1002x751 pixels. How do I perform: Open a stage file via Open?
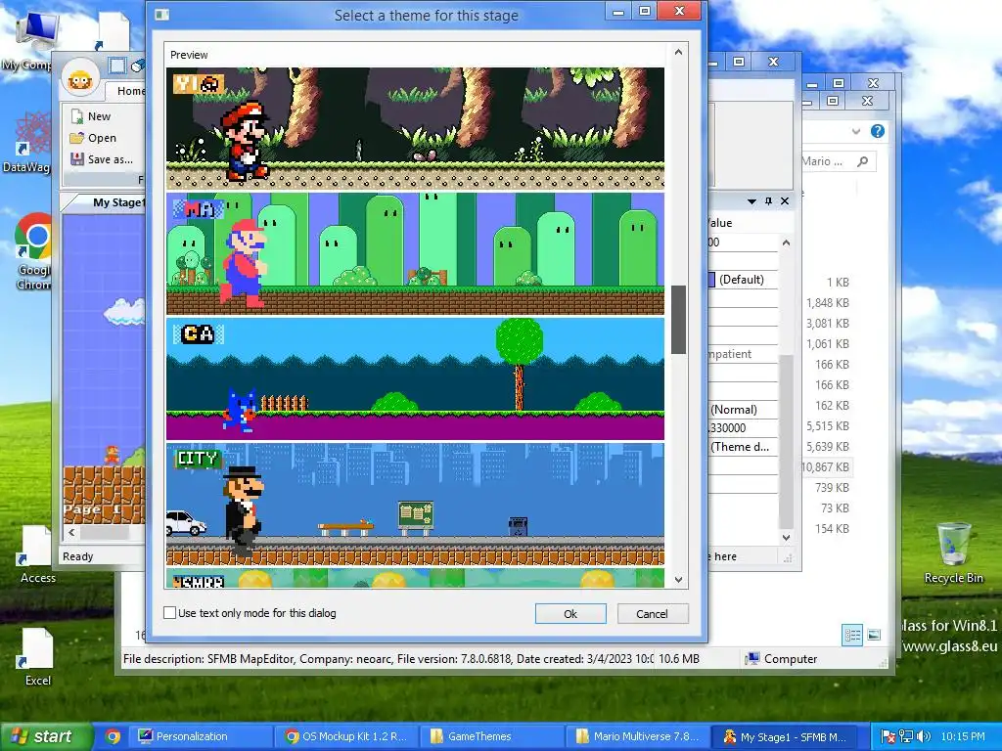tap(93, 138)
